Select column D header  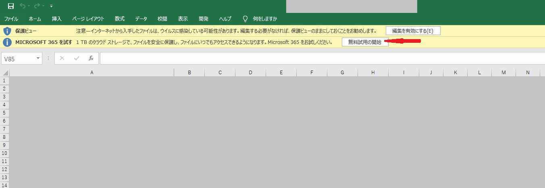click(x=251, y=73)
